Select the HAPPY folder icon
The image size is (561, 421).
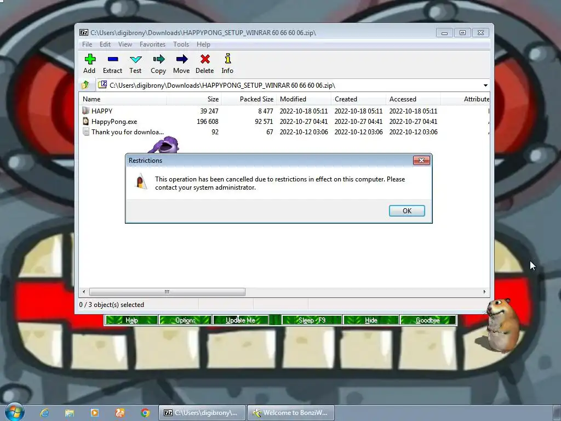click(85, 111)
